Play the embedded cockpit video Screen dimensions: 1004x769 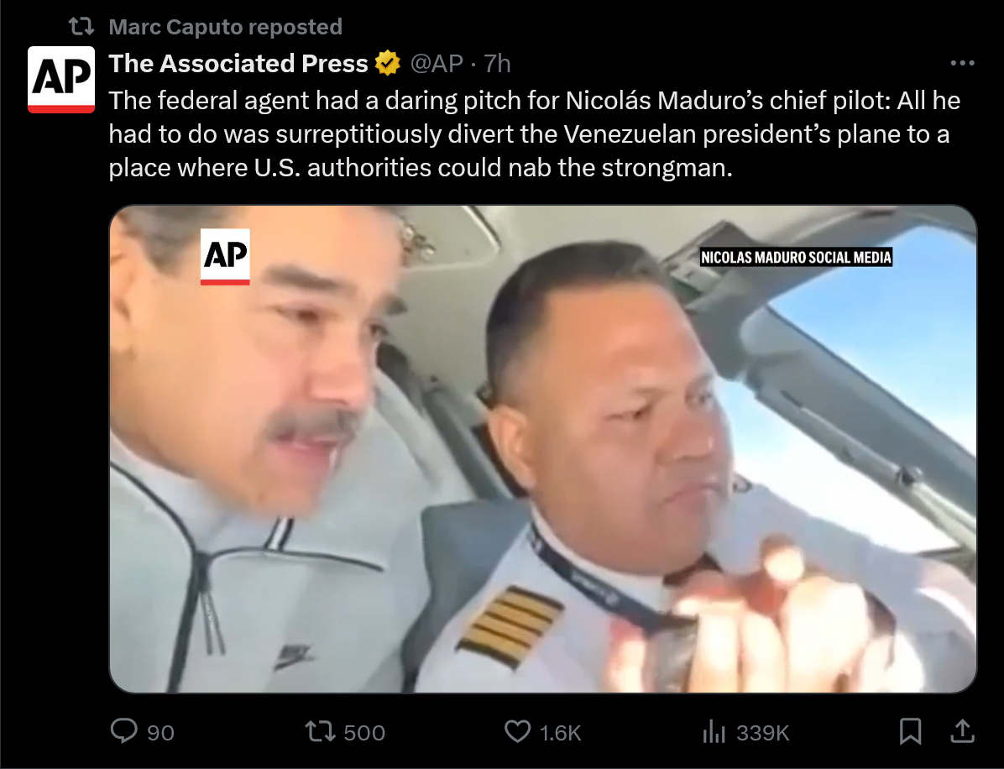[543, 449]
